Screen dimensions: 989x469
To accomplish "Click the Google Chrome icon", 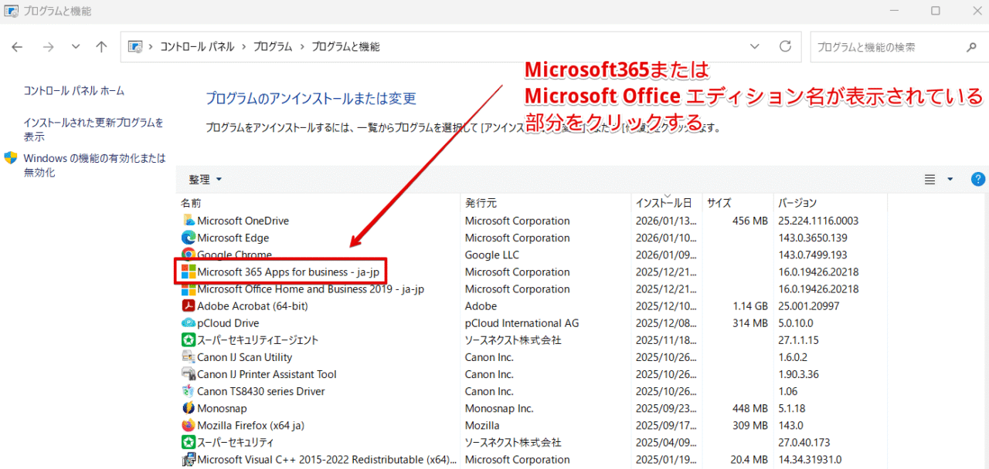I will coord(188,255).
